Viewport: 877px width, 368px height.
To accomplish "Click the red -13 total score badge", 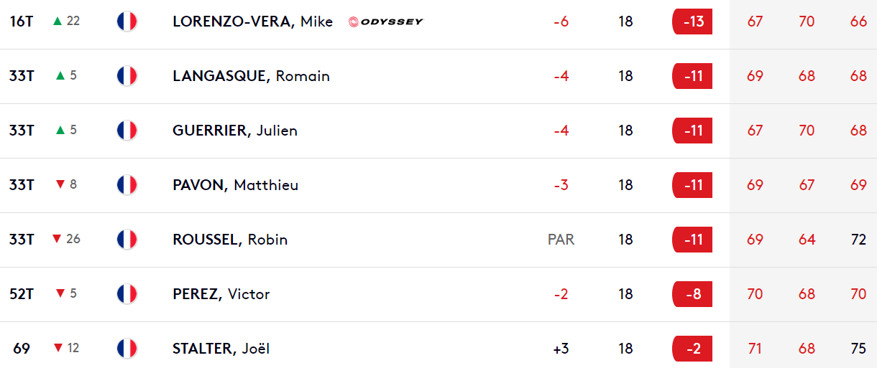I will (x=692, y=22).
